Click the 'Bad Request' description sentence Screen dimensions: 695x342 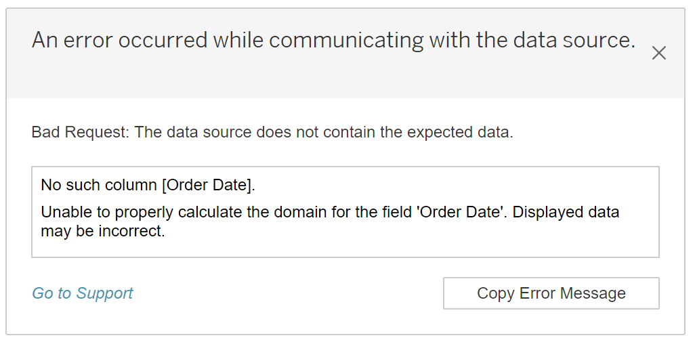(x=272, y=132)
